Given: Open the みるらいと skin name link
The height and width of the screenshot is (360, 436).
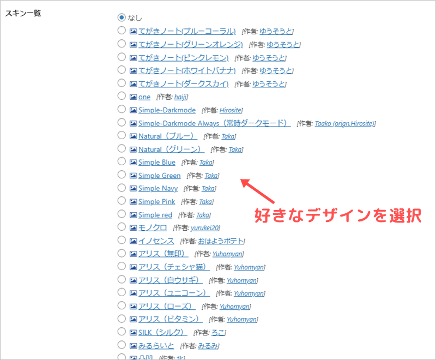Looking at the screenshot, I should tap(156, 346).
